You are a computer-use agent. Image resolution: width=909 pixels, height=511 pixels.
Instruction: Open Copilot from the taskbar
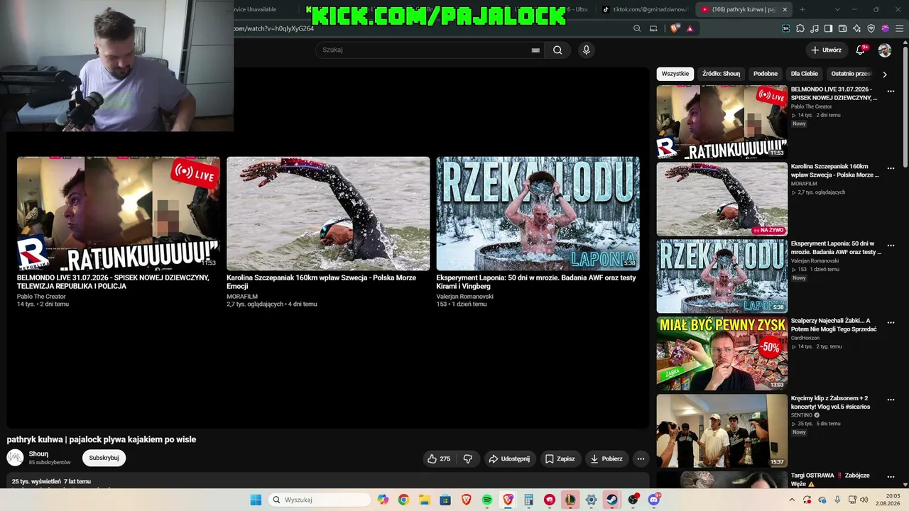tap(383, 500)
